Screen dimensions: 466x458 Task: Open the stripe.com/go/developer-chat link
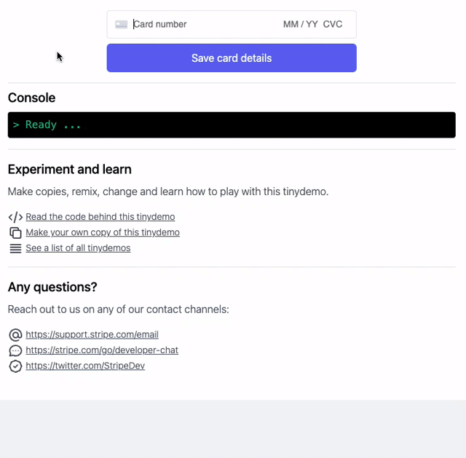coord(102,350)
